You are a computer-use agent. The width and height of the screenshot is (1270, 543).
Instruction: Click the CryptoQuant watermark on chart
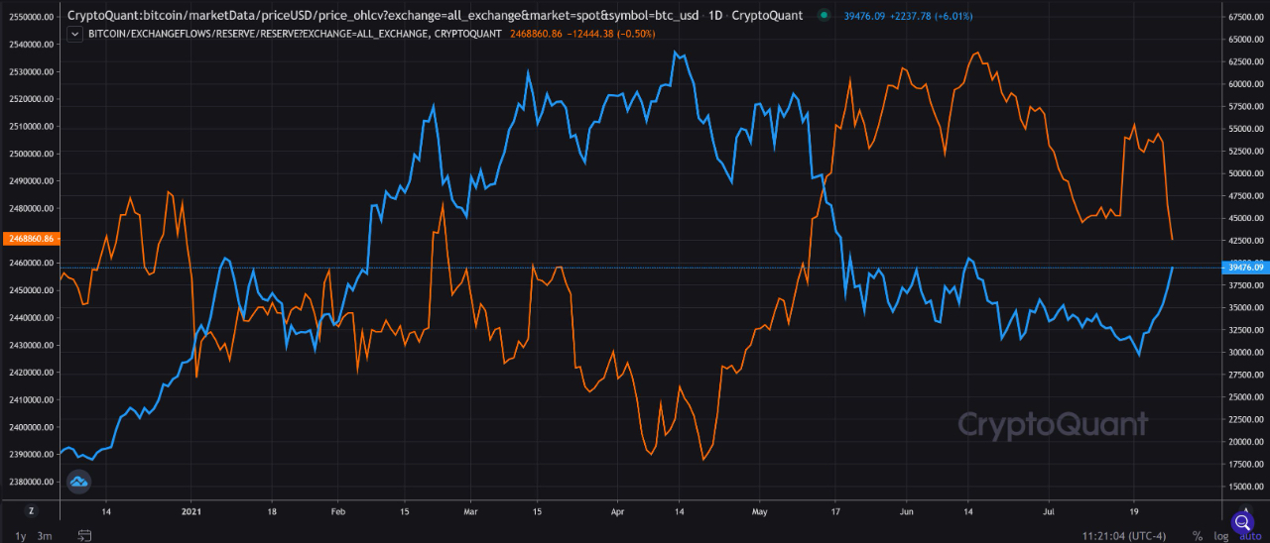coord(1053,425)
